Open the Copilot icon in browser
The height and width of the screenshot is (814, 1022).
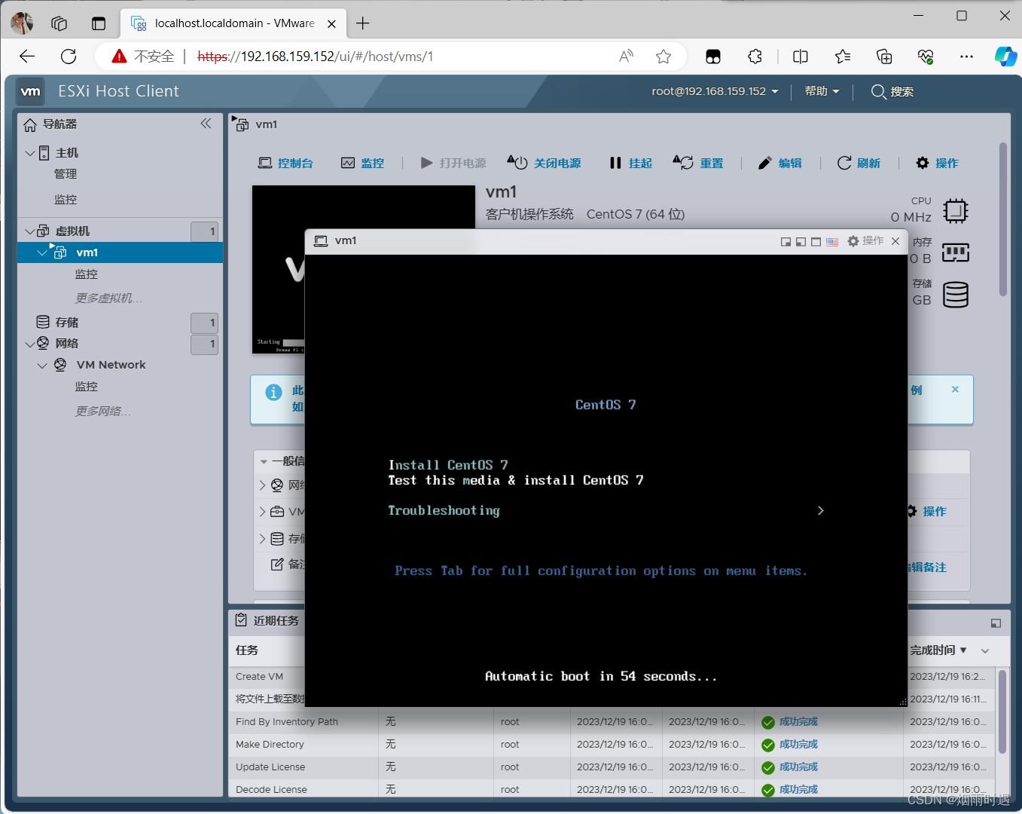pyautogui.click(x=1005, y=57)
